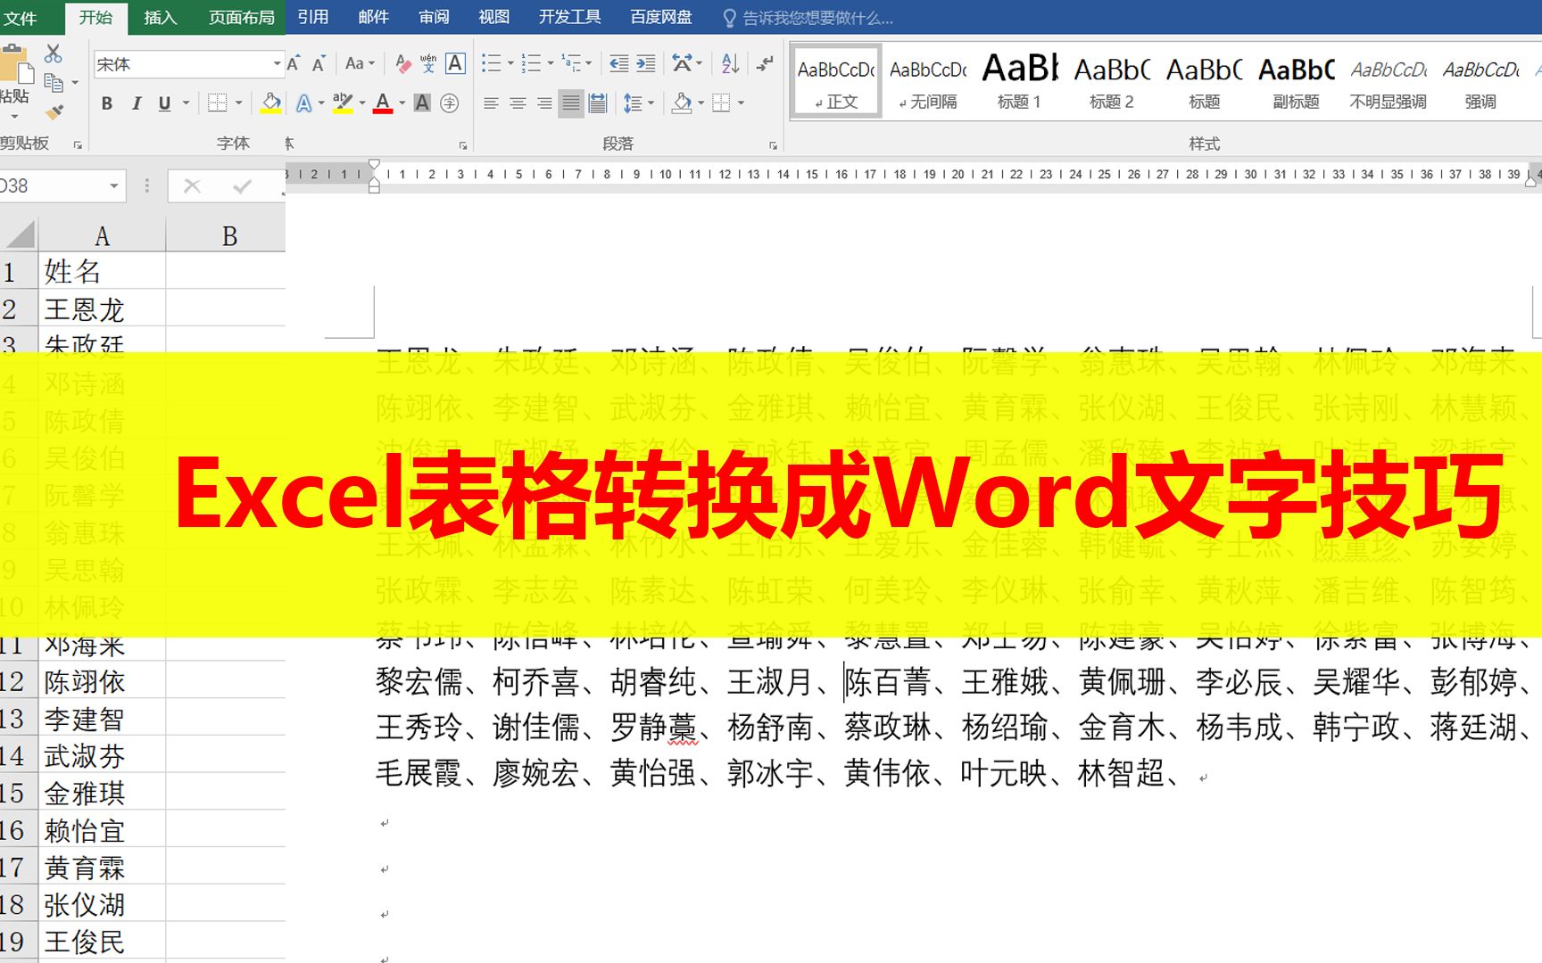The image size is (1542, 963).
Task: Click the yellow Fill Color bucket
Action: (271, 103)
